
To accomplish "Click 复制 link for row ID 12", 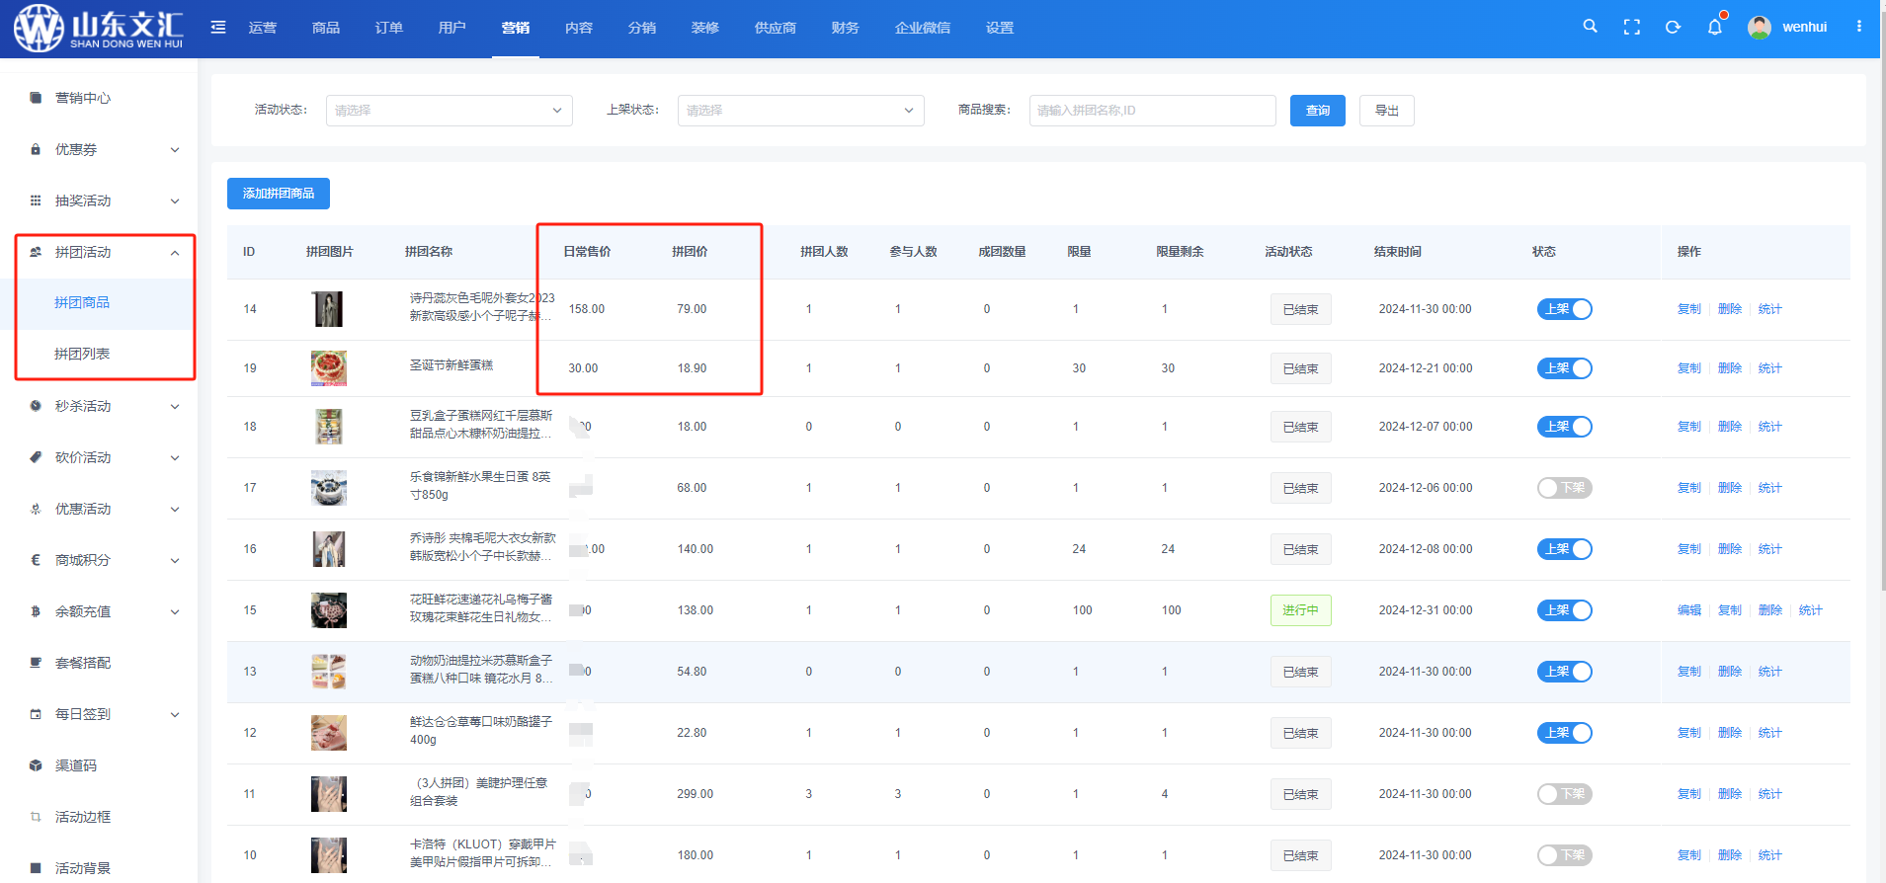I will (1688, 733).
